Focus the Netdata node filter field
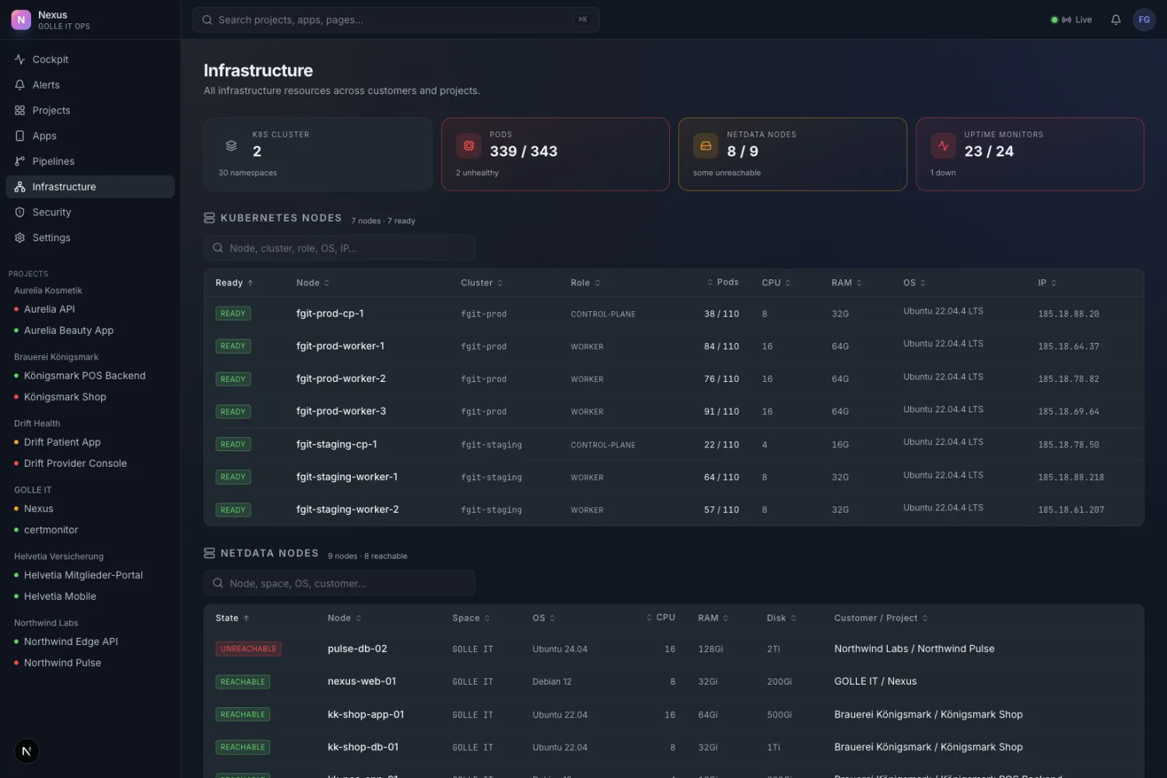The width and height of the screenshot is (1167, 778). coord(339,583)
